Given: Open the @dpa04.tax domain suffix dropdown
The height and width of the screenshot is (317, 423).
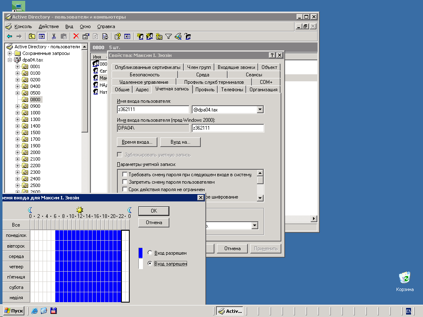Looking at the screenshot, I should [x=260, y=110].
